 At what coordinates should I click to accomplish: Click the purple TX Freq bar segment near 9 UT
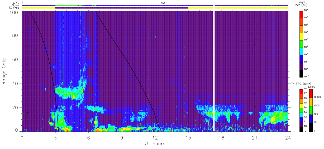pyautogui.click(x=122, y=8)
